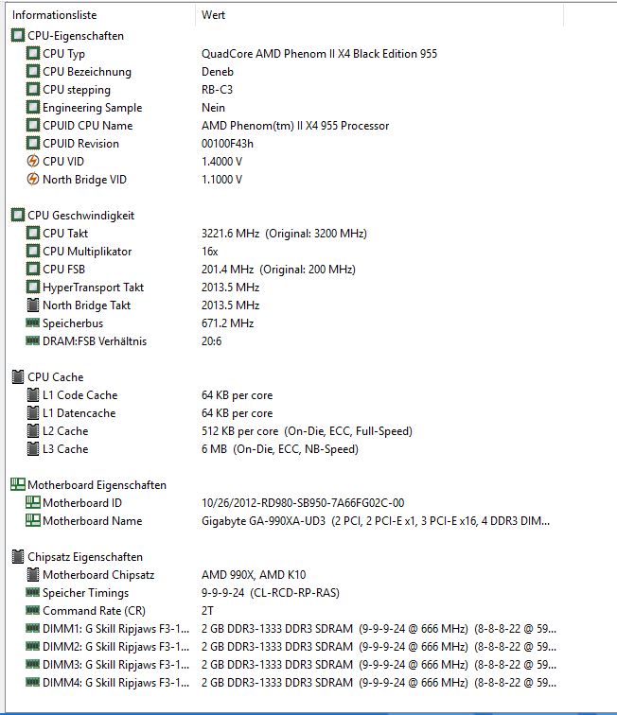617x715 pixels.
Task: Select the Deneb value
Action: (218, 72)
